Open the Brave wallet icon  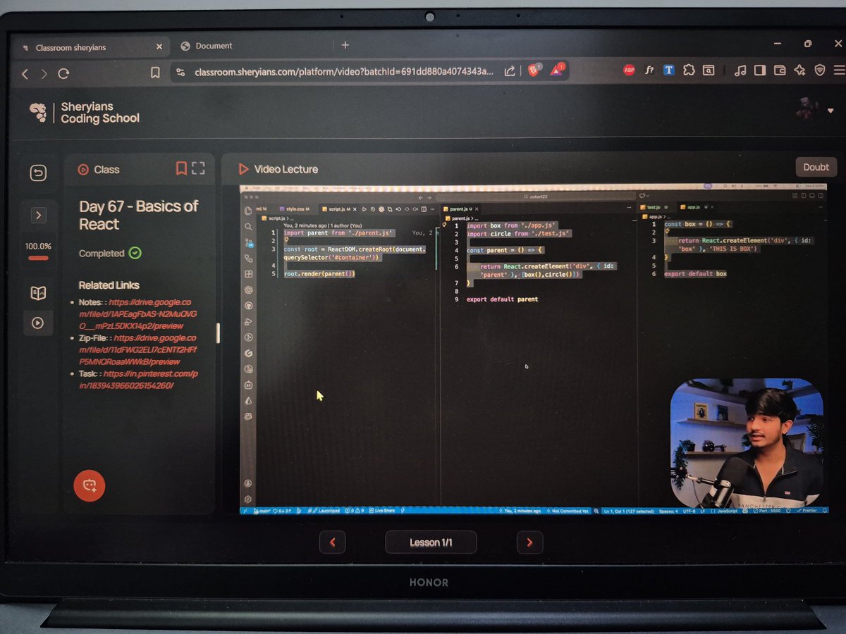(x=780, y=70)
